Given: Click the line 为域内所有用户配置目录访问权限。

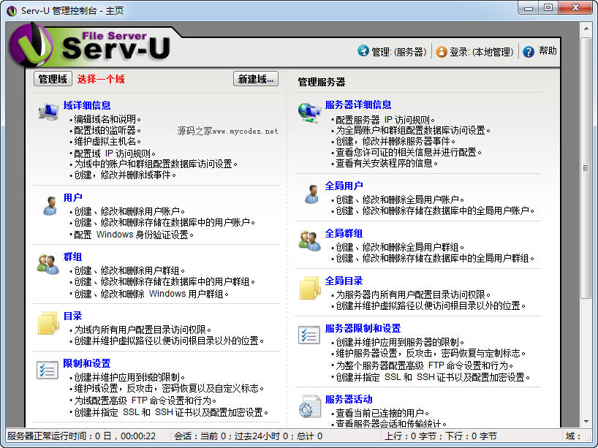Looking at the screenshot, I should pyautogui.click(x=143, y=330).
